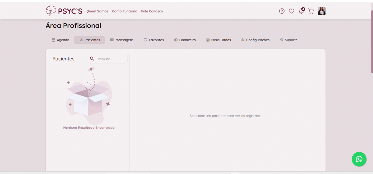
Task: Open the Mensagens tab
Action: pos(122,40)
